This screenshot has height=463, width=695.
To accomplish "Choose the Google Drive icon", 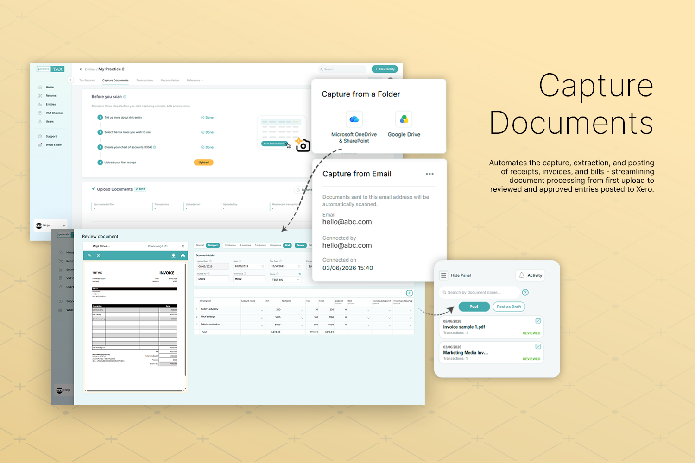I will 404,119.
